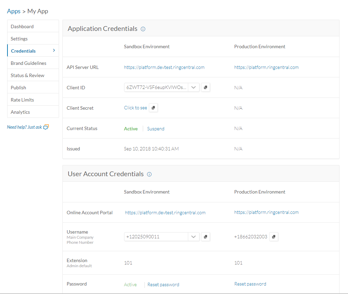Screen dimensions: 348x294
Task: Click Suspend next to Active status
Action: (156, 129)
